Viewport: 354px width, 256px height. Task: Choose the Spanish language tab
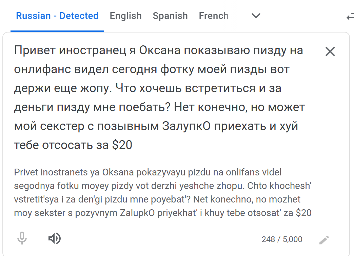click(x=170, y=16)
